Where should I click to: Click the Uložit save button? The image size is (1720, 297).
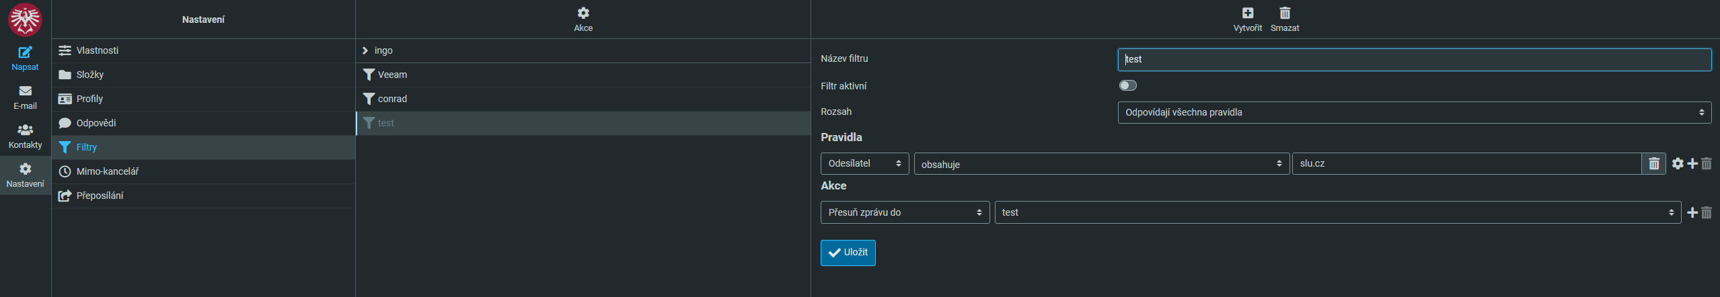click(848, 253)
